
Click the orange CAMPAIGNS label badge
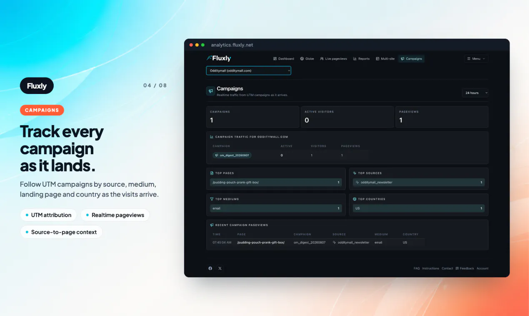coord(42,110)
